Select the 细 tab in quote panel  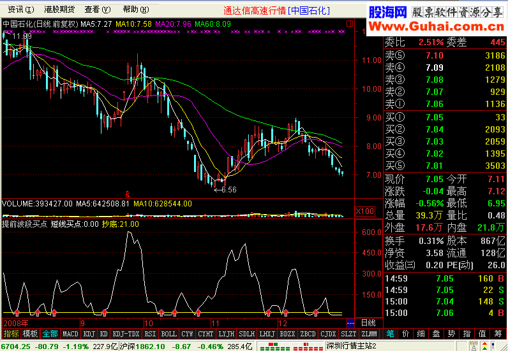pyautogui.click(x=421, y=334)
